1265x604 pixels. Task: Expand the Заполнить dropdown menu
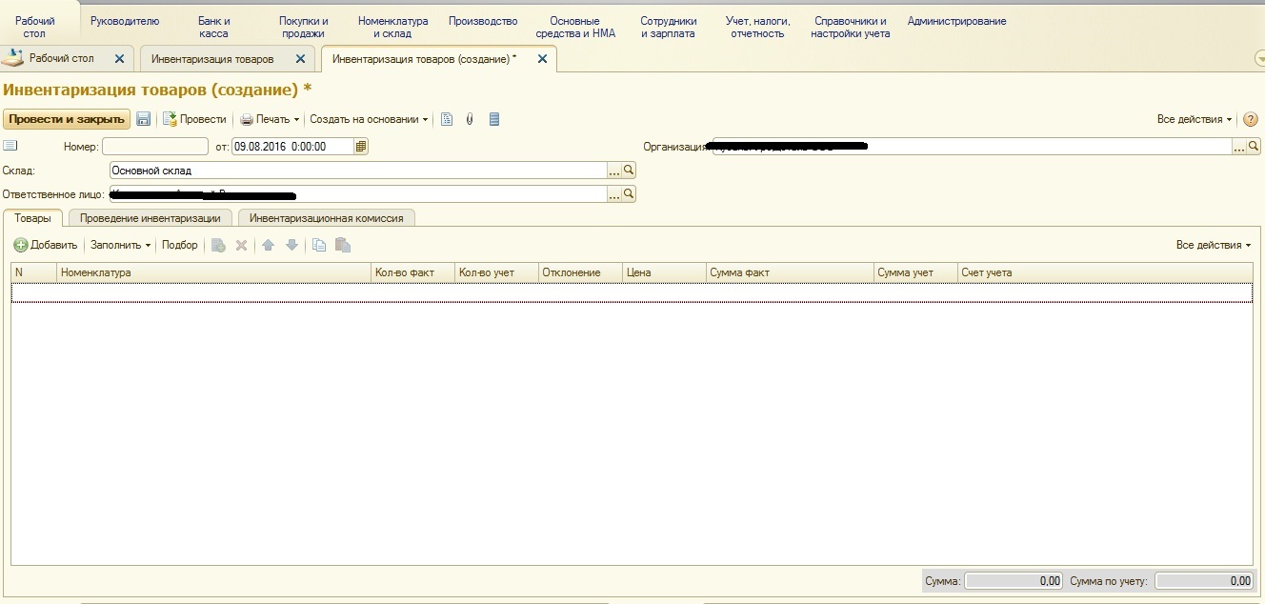coord(120,245)
